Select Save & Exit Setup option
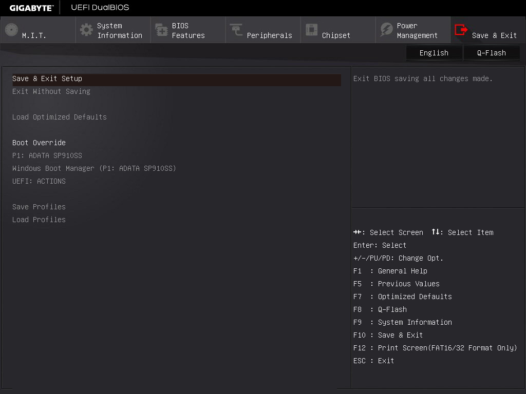This screenshot has height=394, width=526. tap(47, 78)
